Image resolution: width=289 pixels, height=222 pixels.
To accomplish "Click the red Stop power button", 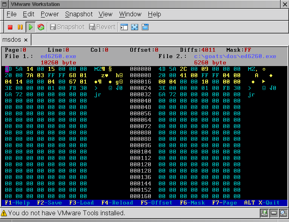I will [x=10, y=27].
